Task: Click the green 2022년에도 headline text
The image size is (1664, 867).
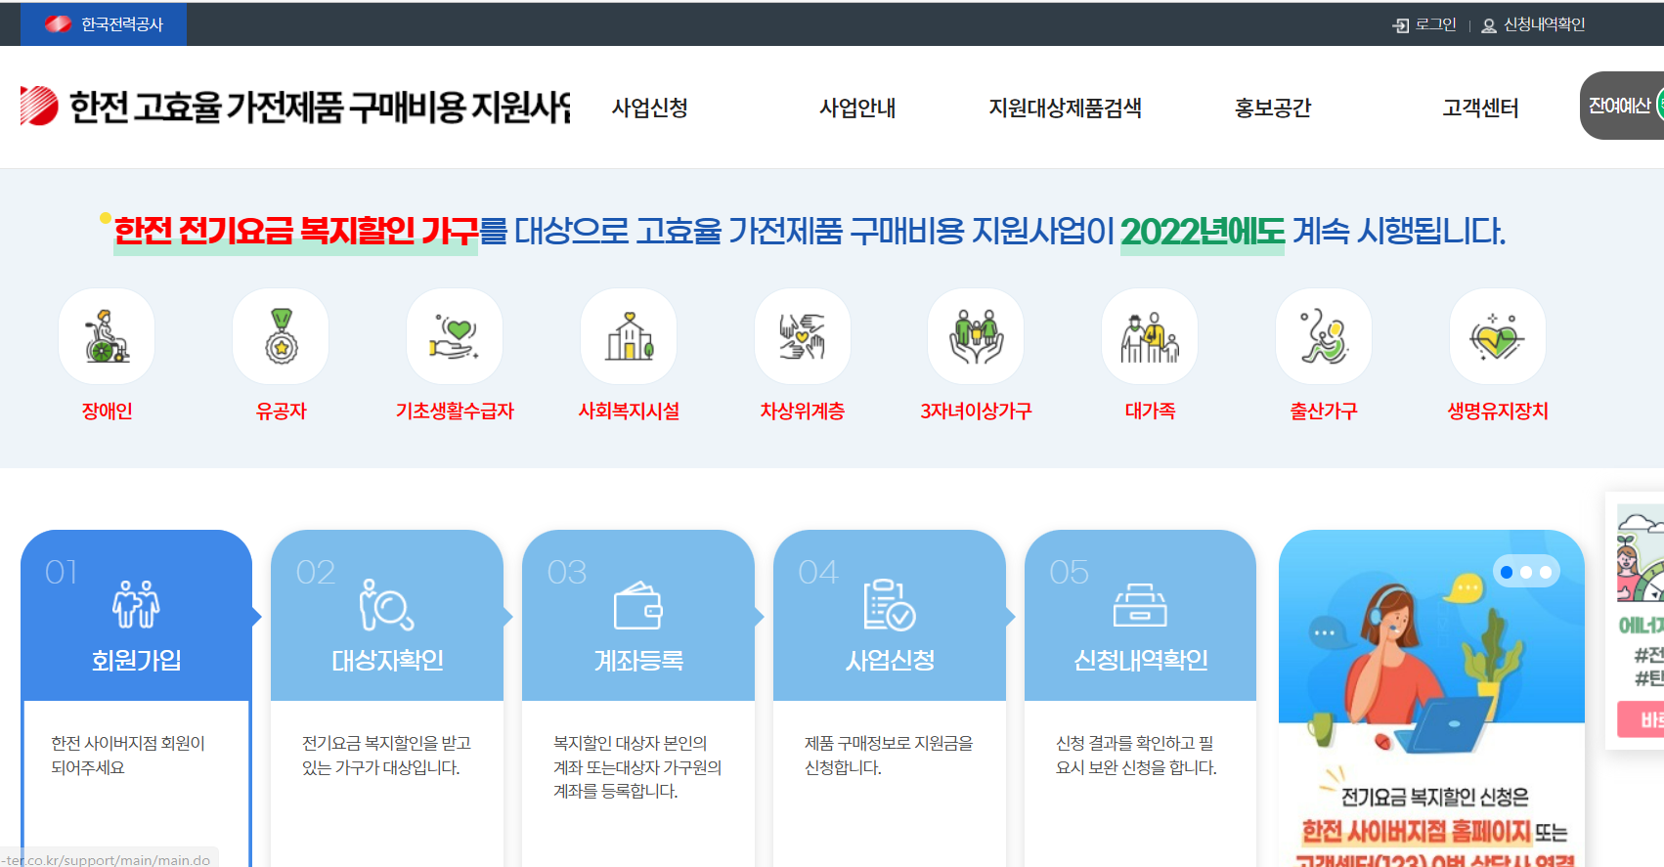Action: (x=1203, y=231)
